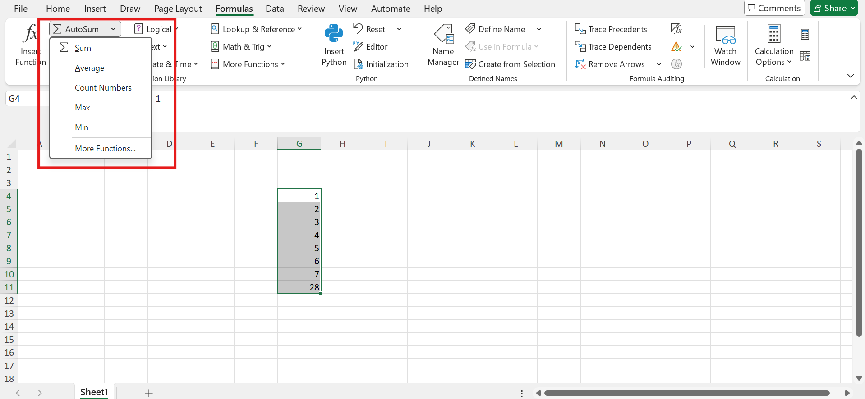Switch to the Data tab
This screenshot has height=399, width=865.
(275, 9)
